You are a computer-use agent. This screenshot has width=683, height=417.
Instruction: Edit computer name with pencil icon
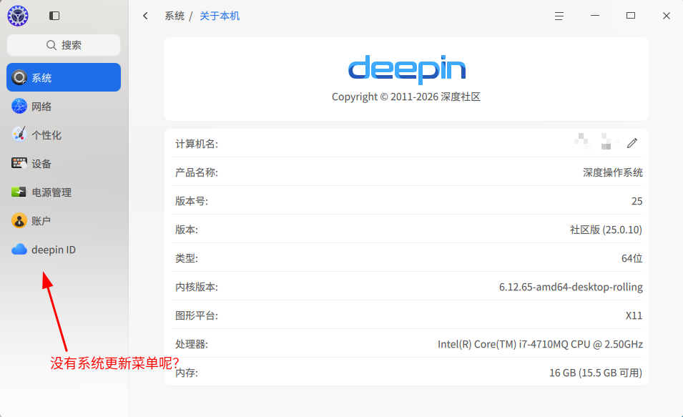coord(632,143)
